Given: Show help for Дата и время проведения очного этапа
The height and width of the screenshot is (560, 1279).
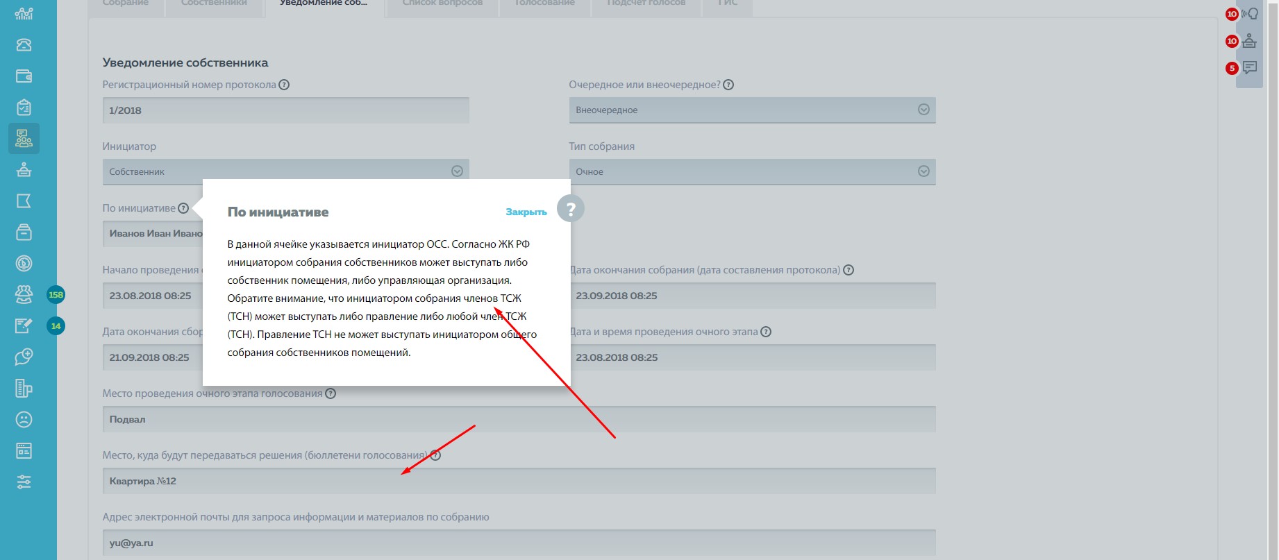Looking at the screenshot, I should (x=766, y=332).
